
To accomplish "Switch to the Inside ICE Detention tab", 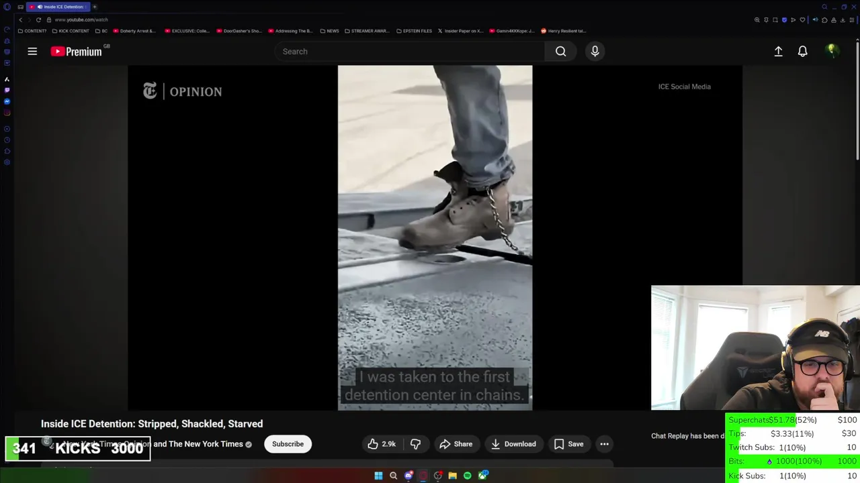I will (58, 7).
